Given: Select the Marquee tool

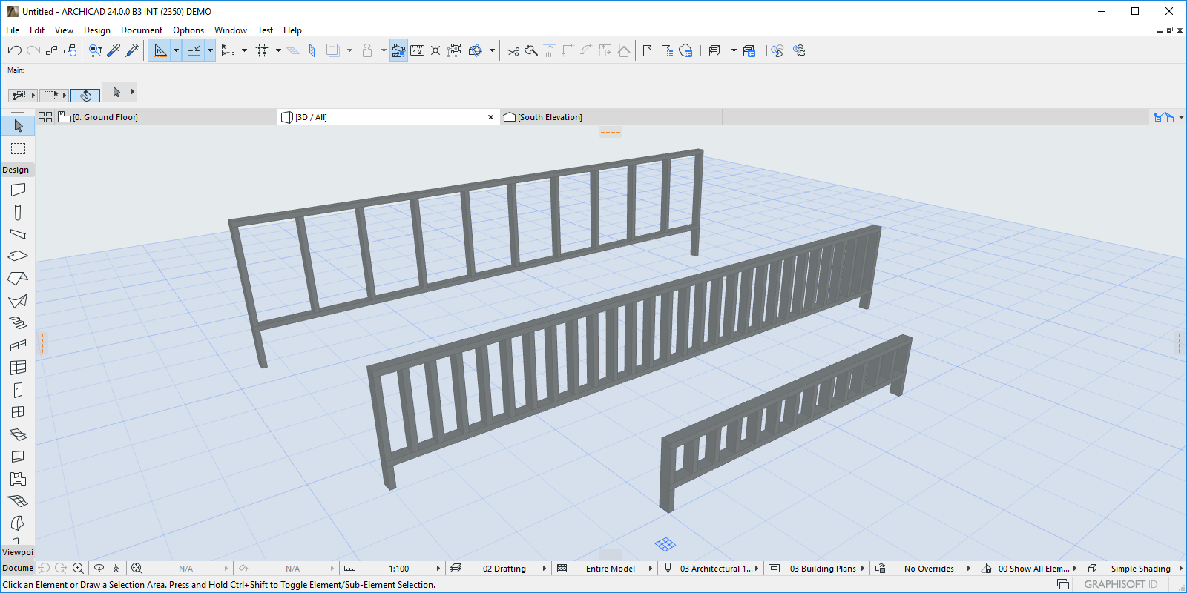Looking at the screenshot, I should (18, 149).
